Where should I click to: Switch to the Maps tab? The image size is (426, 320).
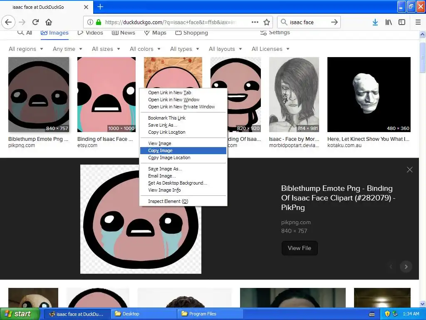coord(155,32)
